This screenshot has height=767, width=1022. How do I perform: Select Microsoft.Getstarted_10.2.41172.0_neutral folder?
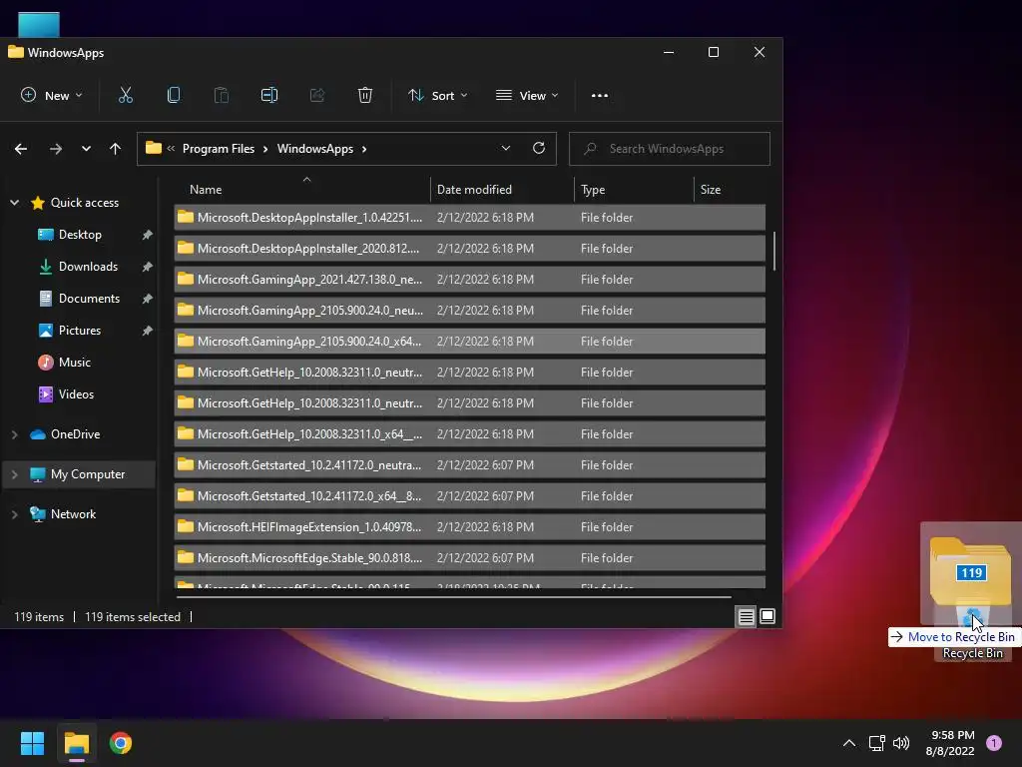pos(469,465)
